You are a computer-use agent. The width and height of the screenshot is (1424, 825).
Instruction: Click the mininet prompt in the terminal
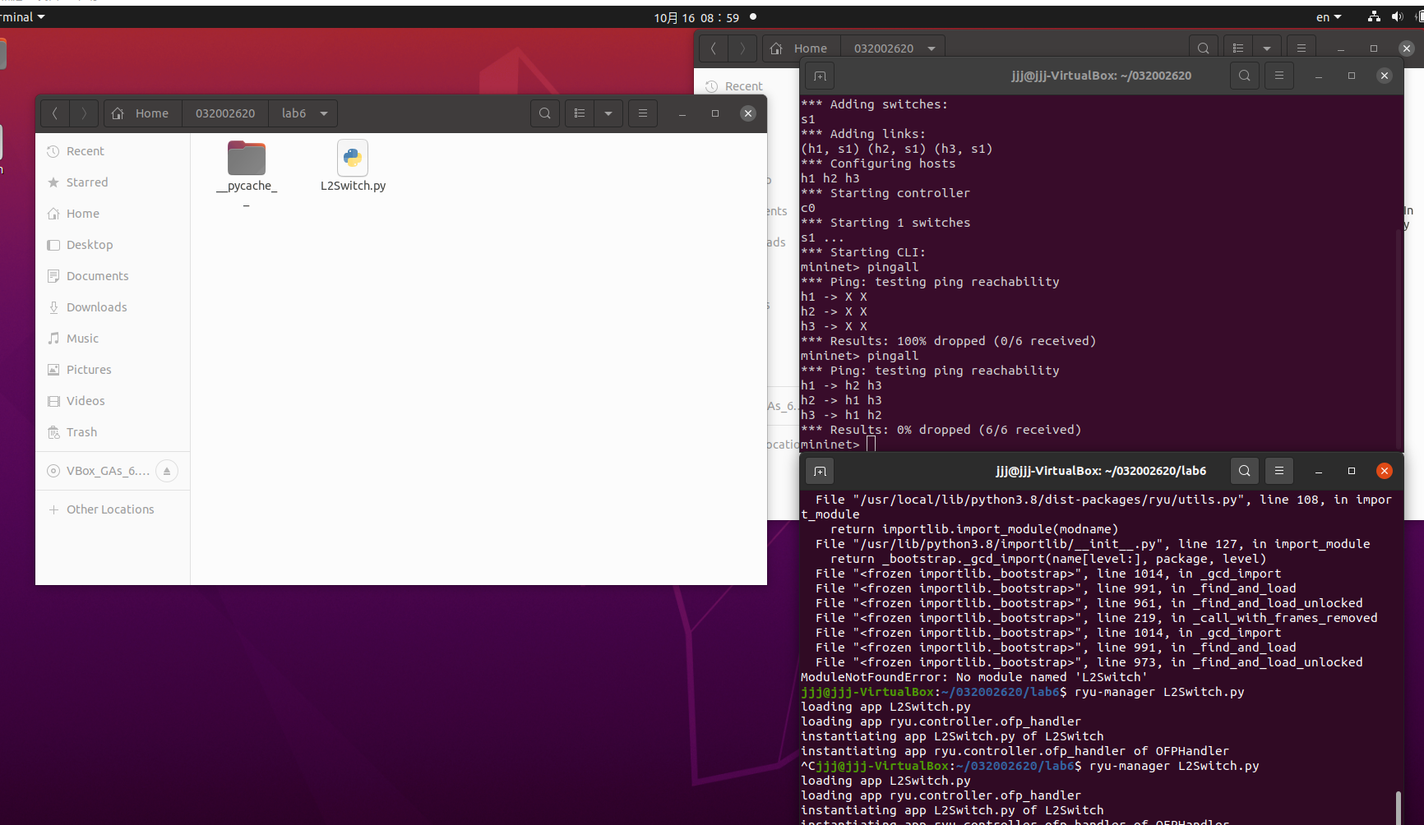click(x=830, y=445)
